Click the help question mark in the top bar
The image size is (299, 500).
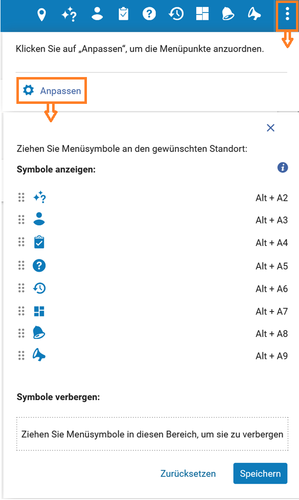(x=149, y=14)
